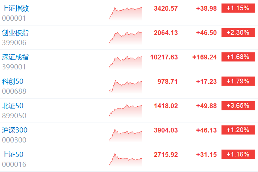
Task: Click the +3.65% change badge
Action: click(x=238, y=106)
